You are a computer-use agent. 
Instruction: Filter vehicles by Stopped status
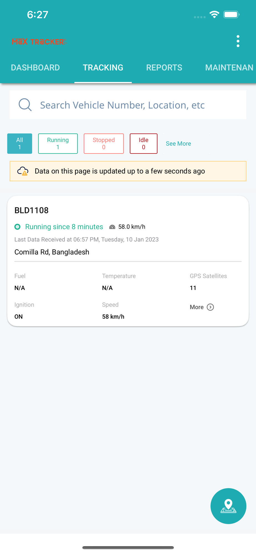tap(104, 143)
